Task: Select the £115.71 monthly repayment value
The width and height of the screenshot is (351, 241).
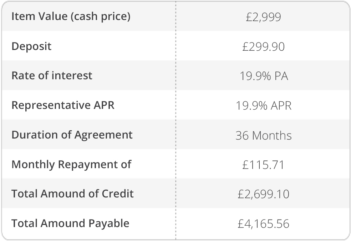Action: (263, 165)
